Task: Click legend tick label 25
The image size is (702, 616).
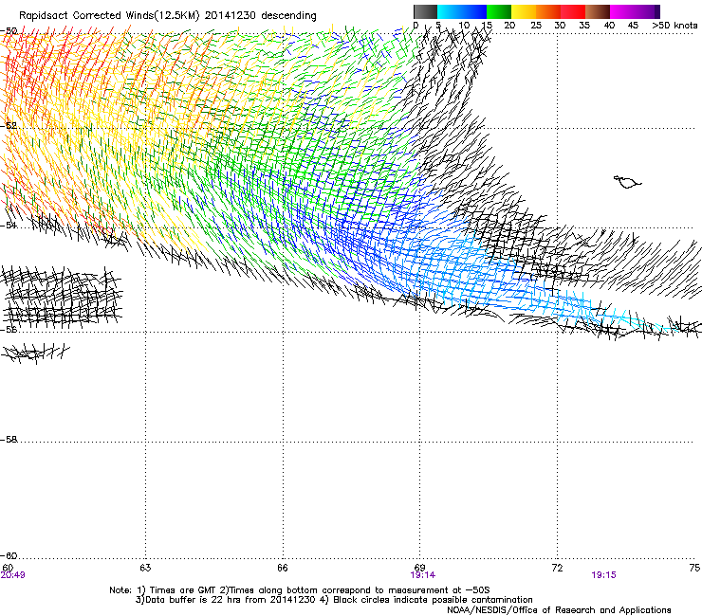Action: (536, 26)
